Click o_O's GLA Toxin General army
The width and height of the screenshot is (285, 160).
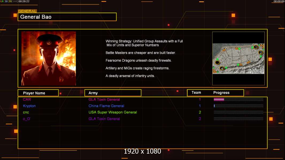(x=104, y=119)
